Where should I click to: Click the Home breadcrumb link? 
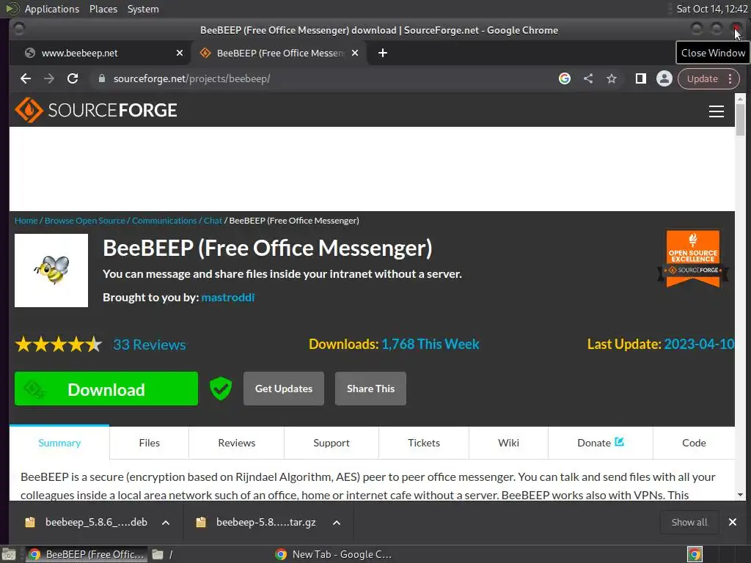[26, 221]
